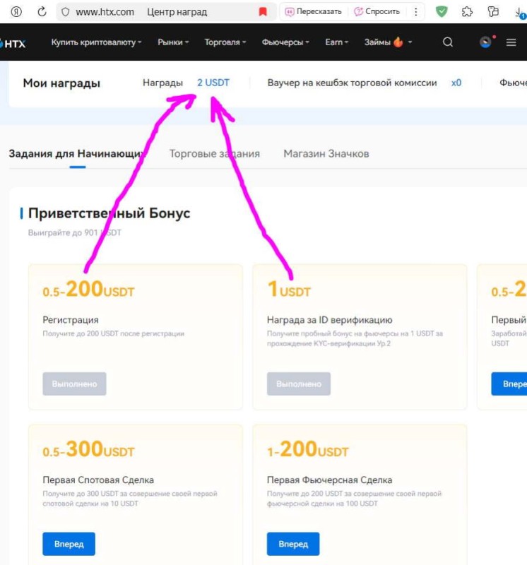Click the HTX logo
The width and height of the screenshot is (527, 565).
tap(14, 43)
